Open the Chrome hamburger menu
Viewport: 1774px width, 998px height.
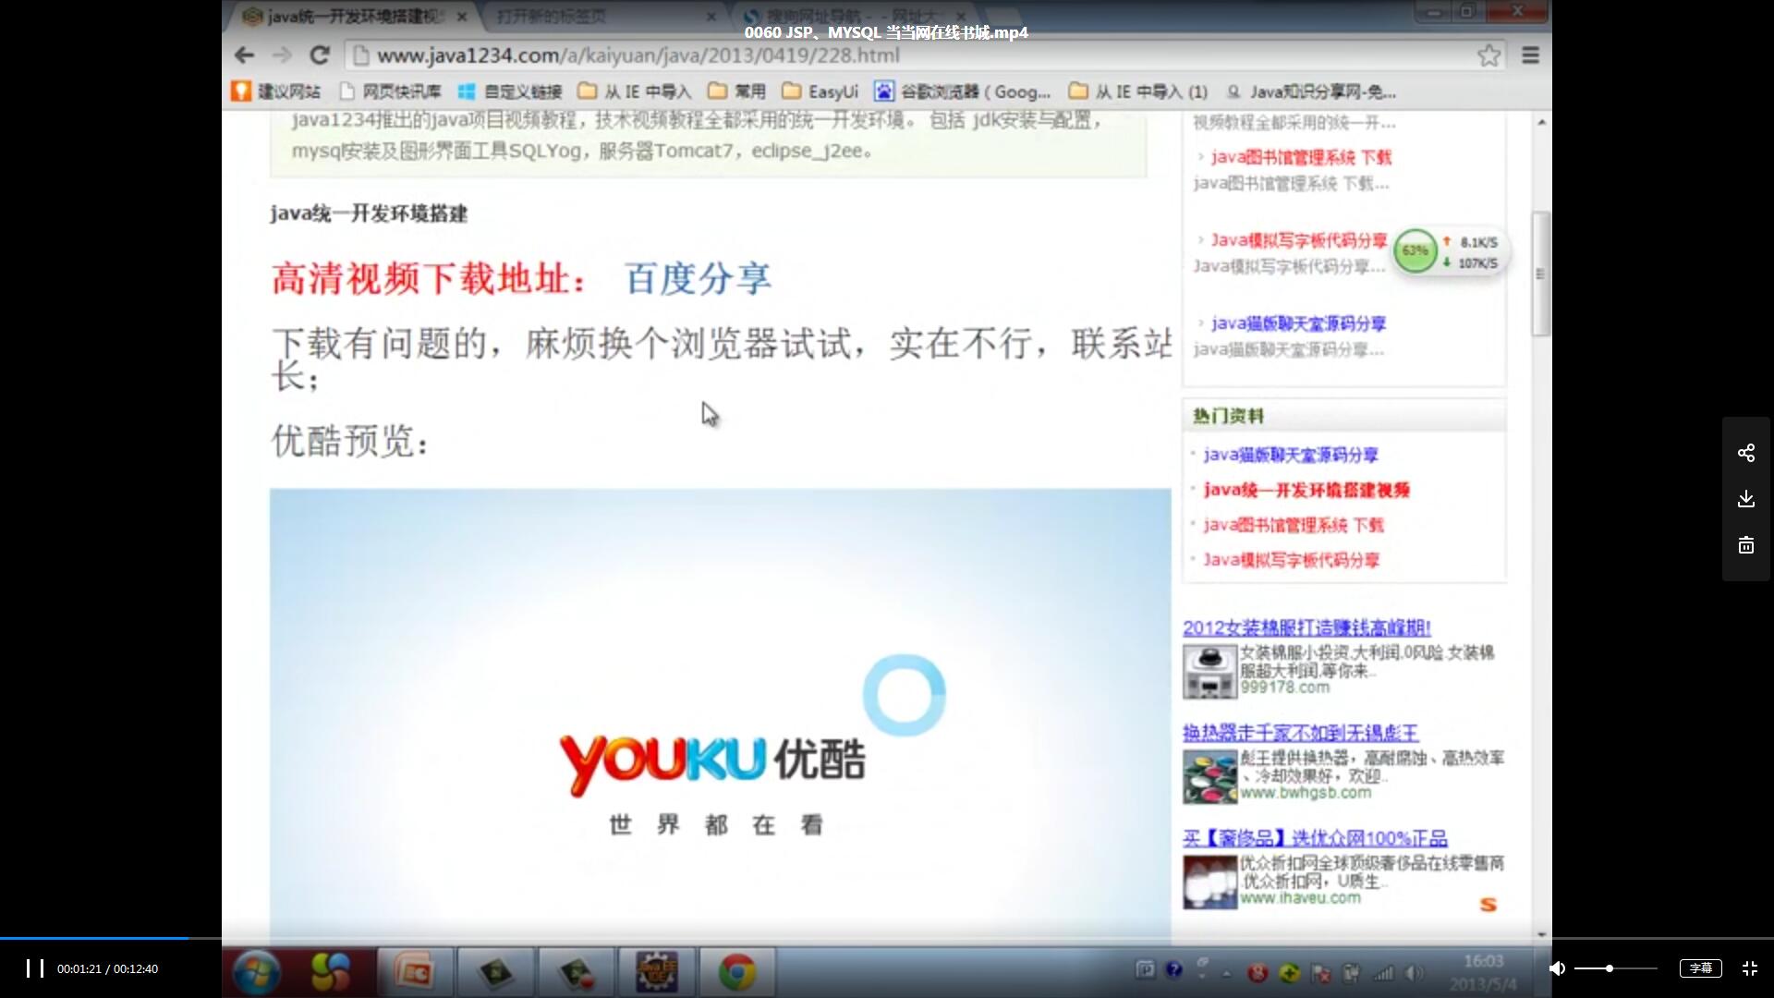pyautogui.click(x=1530, y=55)
